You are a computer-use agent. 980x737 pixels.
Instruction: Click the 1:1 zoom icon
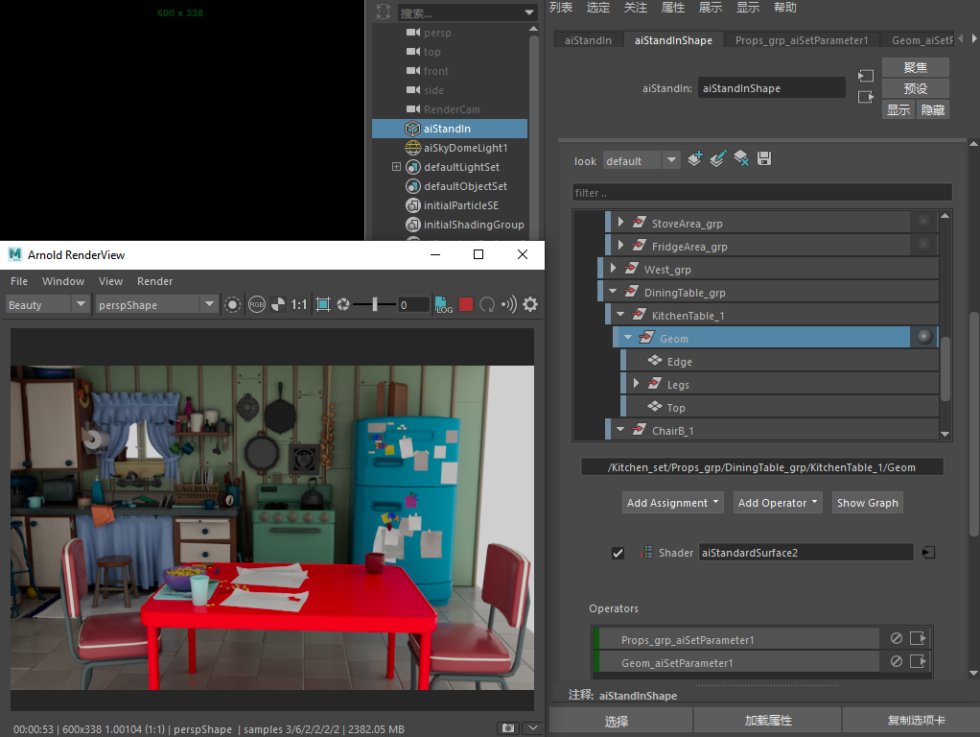[299, 305]
